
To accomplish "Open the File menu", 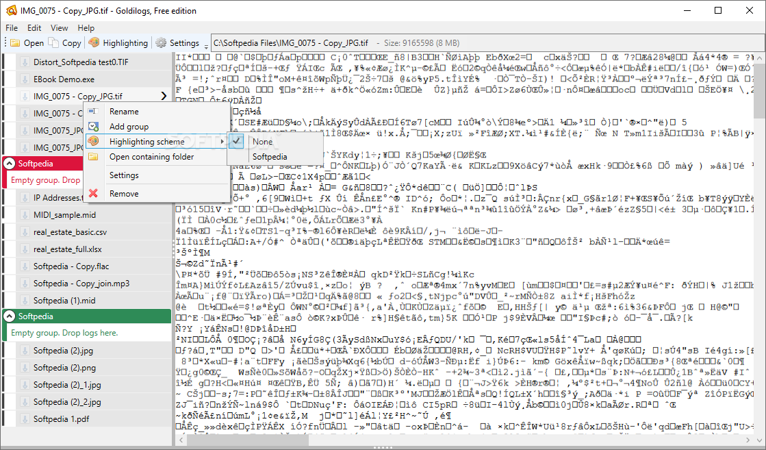I will point(12,28).
